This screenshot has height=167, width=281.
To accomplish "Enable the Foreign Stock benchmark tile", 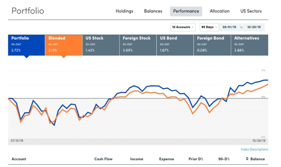I will pyautogui.click(x=138, y=45).
